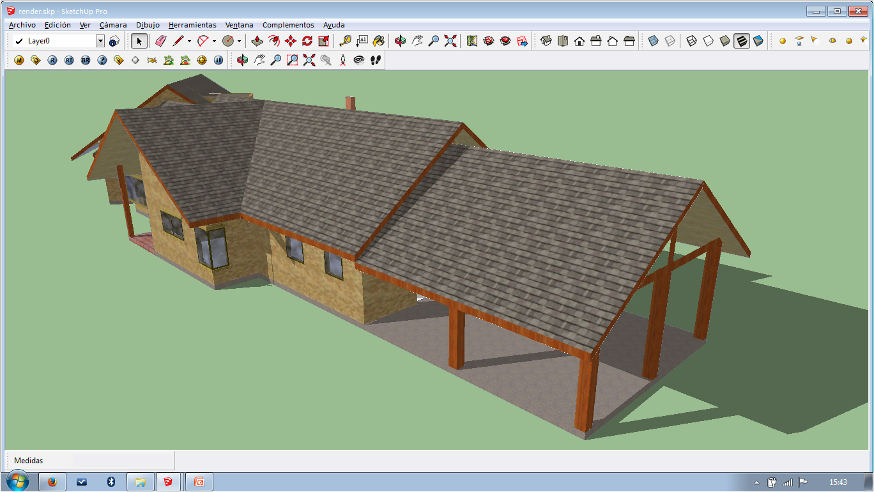Click the Zoom Extents icon
This screenshot has width=874, height=492.
(450, 41)
